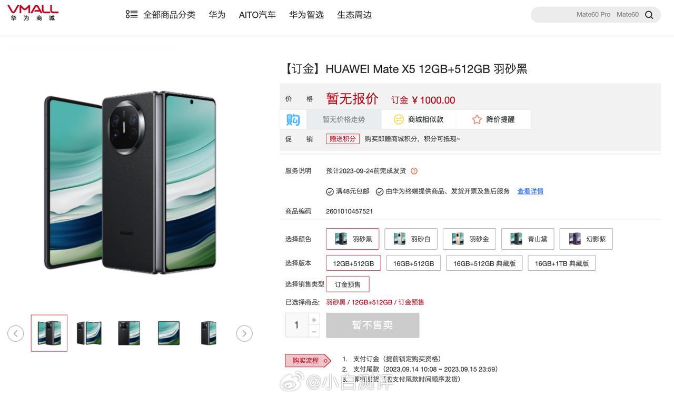Select the back-view phone thumbnail

point(129,333)
